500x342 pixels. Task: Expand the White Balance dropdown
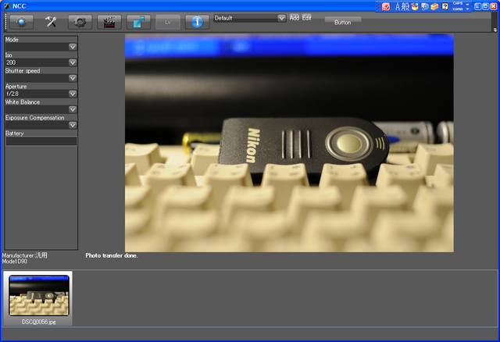73,109
